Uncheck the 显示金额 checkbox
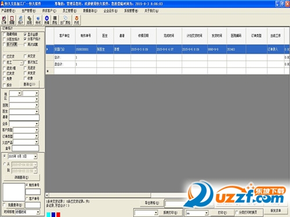The height and width of the screenshot is (217, 290). tap(25, 34)
